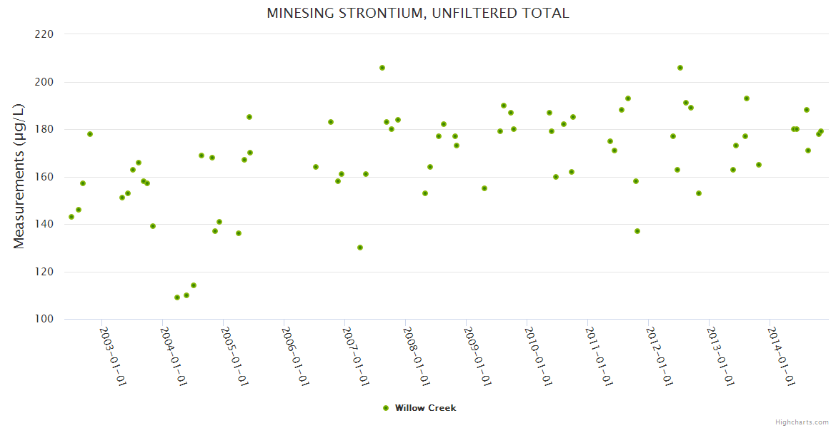Click the lowest data point near 109
This screenshot has height=428, width=836.
tap(177, 297)
